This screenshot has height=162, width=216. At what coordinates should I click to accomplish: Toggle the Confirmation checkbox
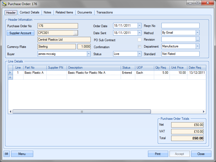139,47
